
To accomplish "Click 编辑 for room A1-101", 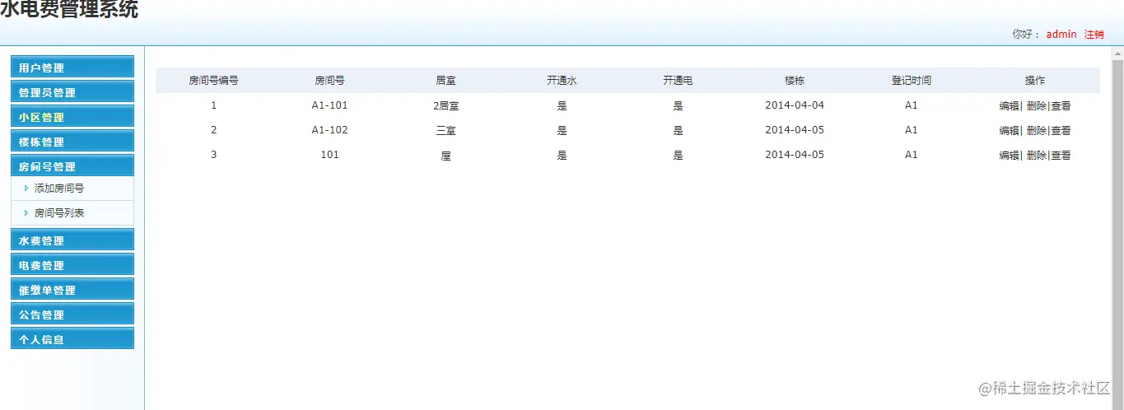I will pyautogui.click(x=1010, y=106).
